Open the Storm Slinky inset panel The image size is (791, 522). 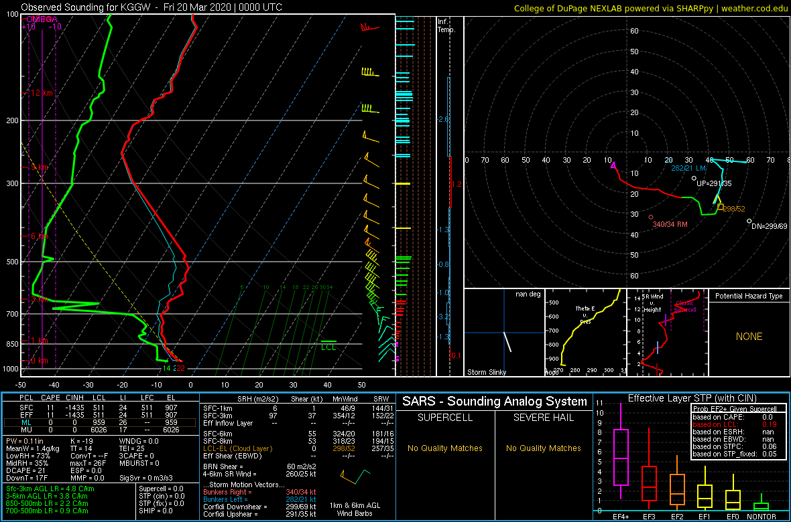pos(504,333)
